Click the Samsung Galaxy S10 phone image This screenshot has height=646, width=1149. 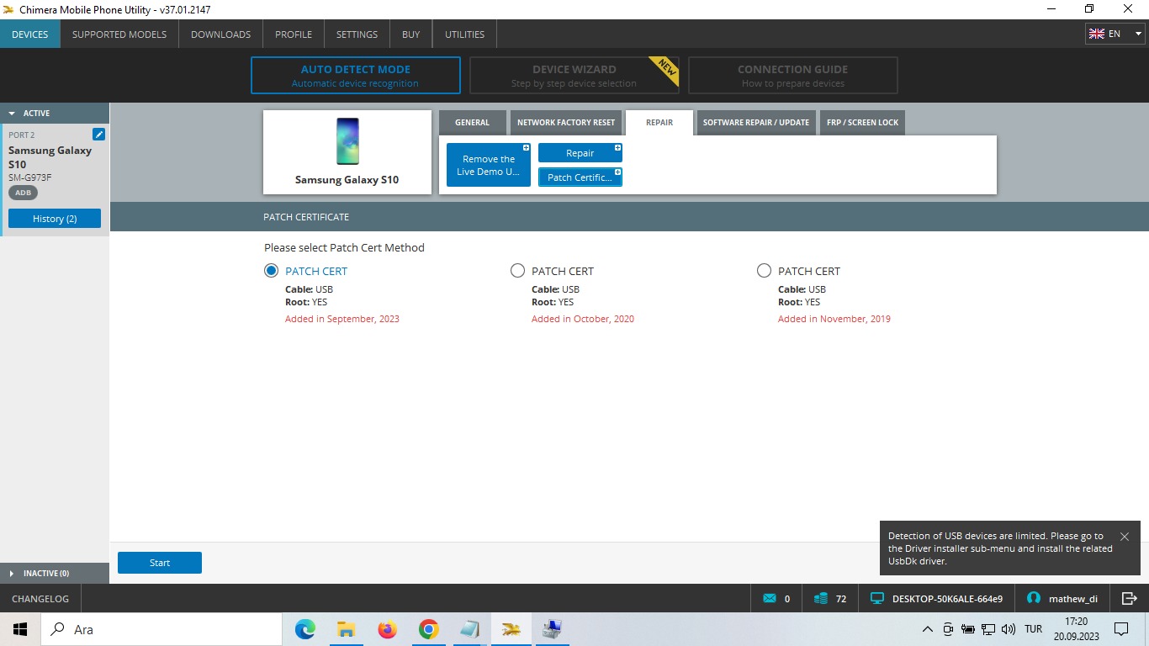tap(347, 141)
